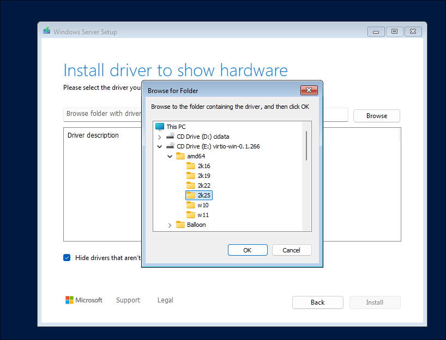Click the w10 folder icon

[191, 205]
